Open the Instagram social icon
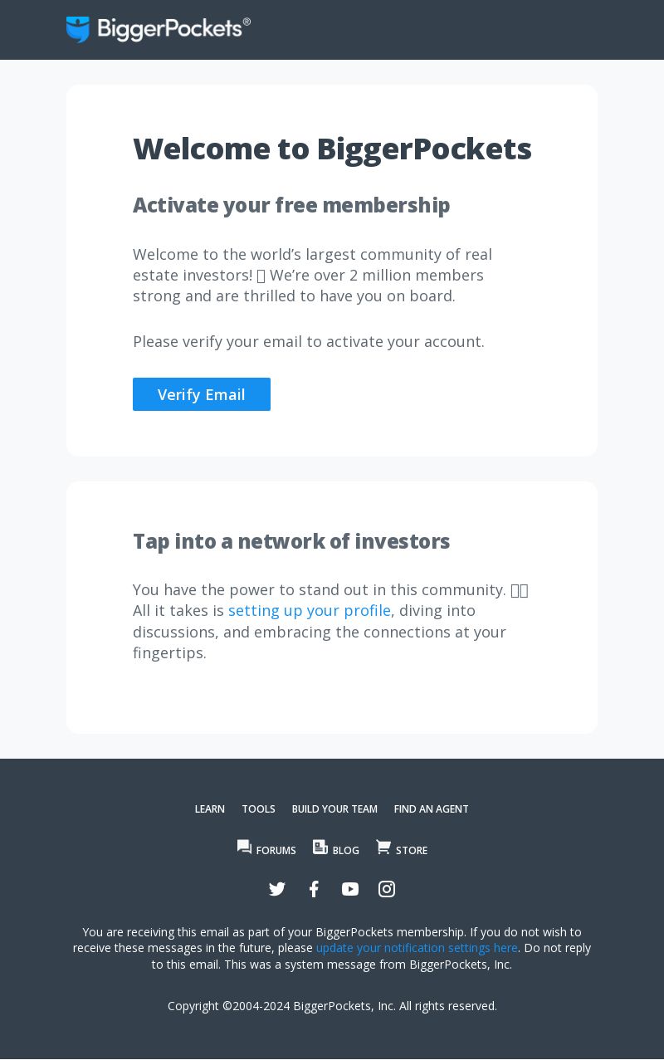 [387, 889]
